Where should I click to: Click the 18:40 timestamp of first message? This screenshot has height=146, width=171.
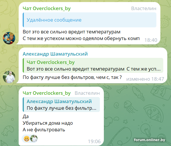(151, 40)
